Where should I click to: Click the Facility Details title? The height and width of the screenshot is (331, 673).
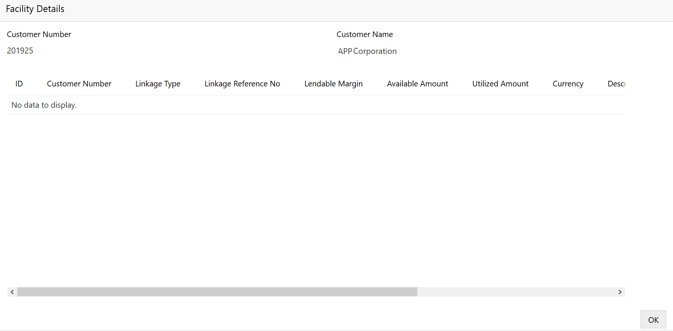pos(35,9)
